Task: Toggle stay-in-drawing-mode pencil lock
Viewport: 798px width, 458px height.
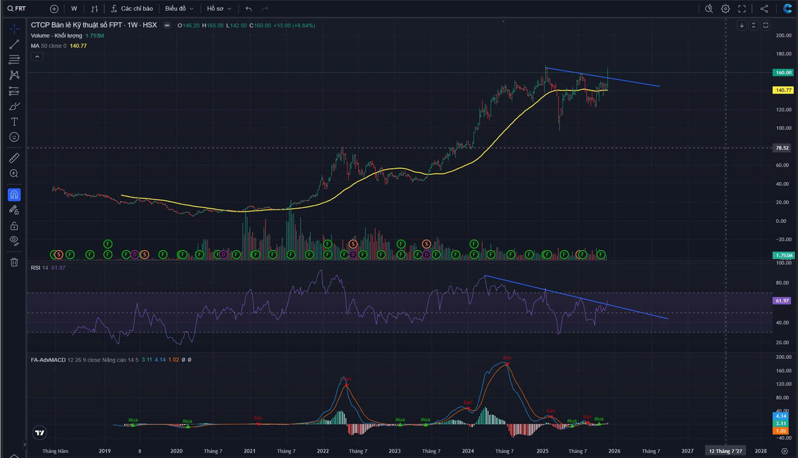Action: pyautogui.click(x=14, y=210)
